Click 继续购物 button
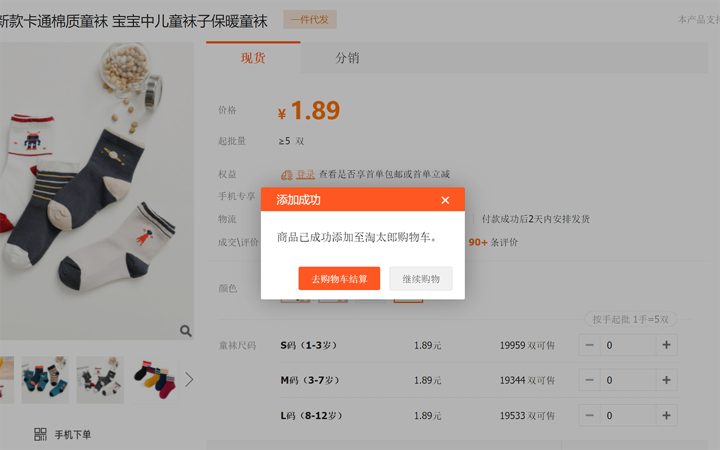720x450 pixels. 421,278
